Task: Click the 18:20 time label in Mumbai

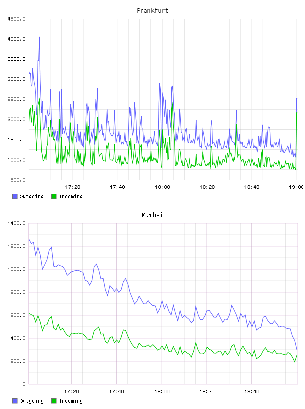Action: [207, 392]
